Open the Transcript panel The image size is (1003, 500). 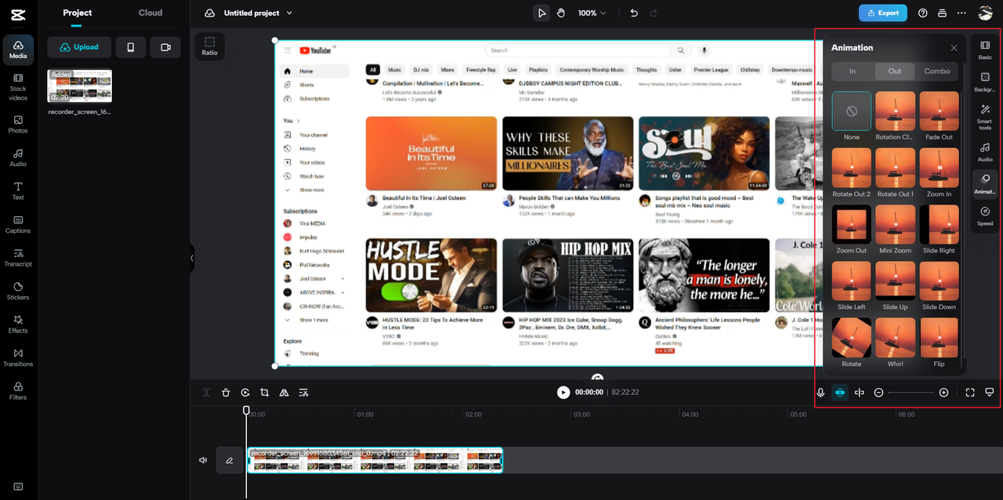[18, 258]
